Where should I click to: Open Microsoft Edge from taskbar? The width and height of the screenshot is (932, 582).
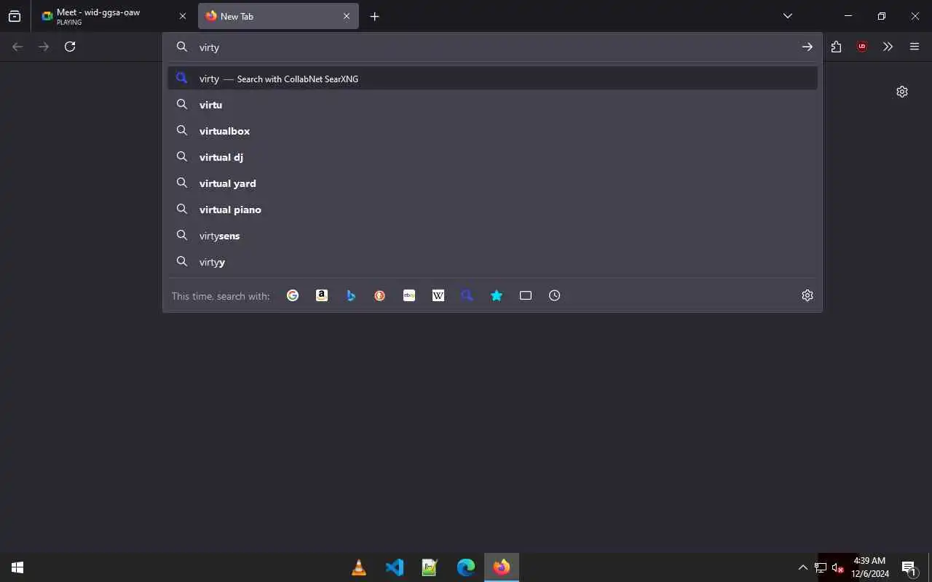click(466, 567)
